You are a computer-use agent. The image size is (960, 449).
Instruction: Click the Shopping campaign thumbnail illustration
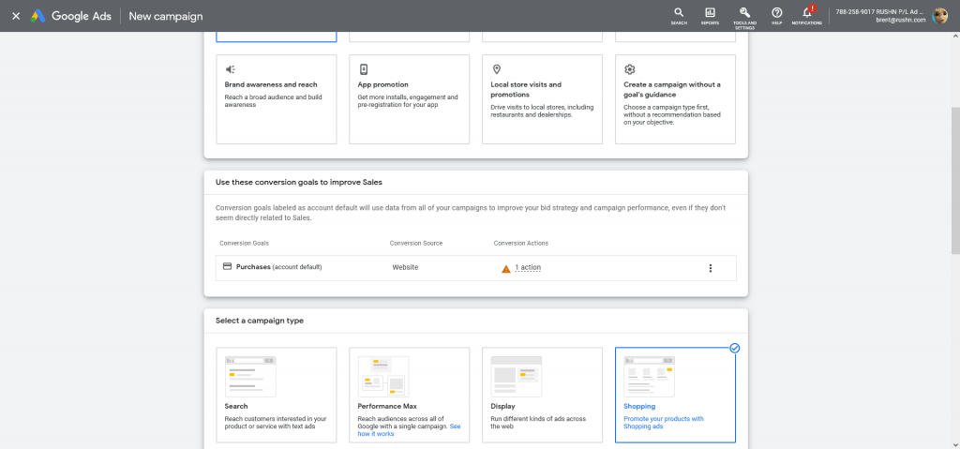click(649, 376)
